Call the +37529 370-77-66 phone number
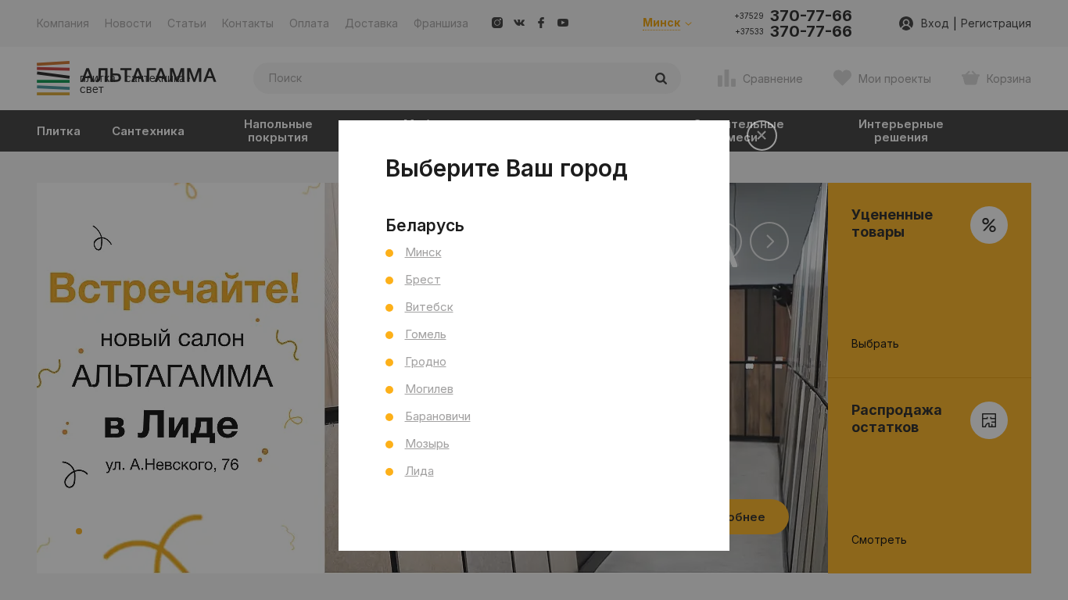The image size is (1068, 600). click(793, 16)
